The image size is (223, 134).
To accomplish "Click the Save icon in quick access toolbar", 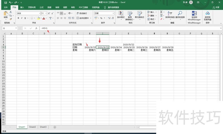I will click(6, 2).
